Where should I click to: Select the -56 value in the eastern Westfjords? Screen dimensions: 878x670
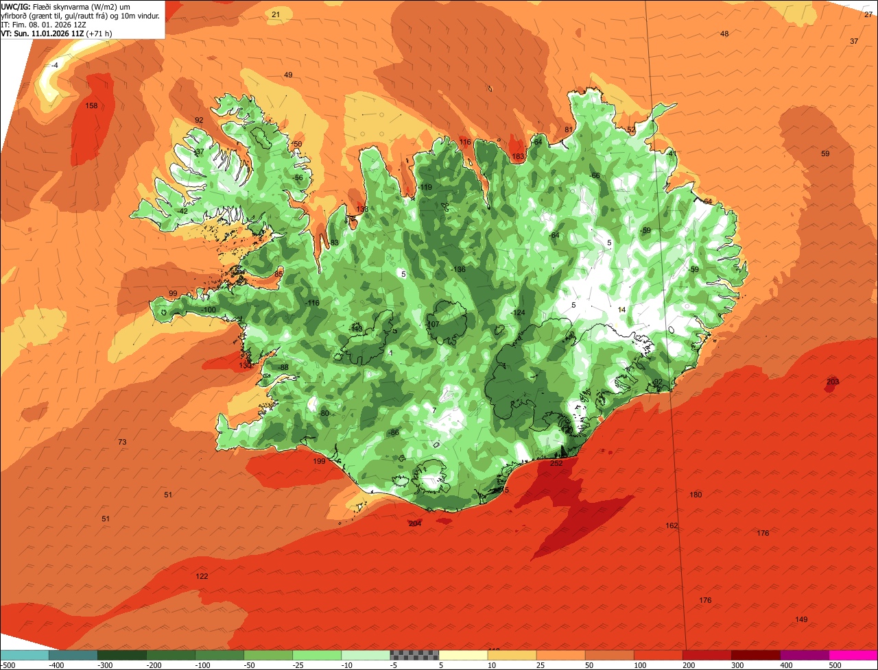297,178
